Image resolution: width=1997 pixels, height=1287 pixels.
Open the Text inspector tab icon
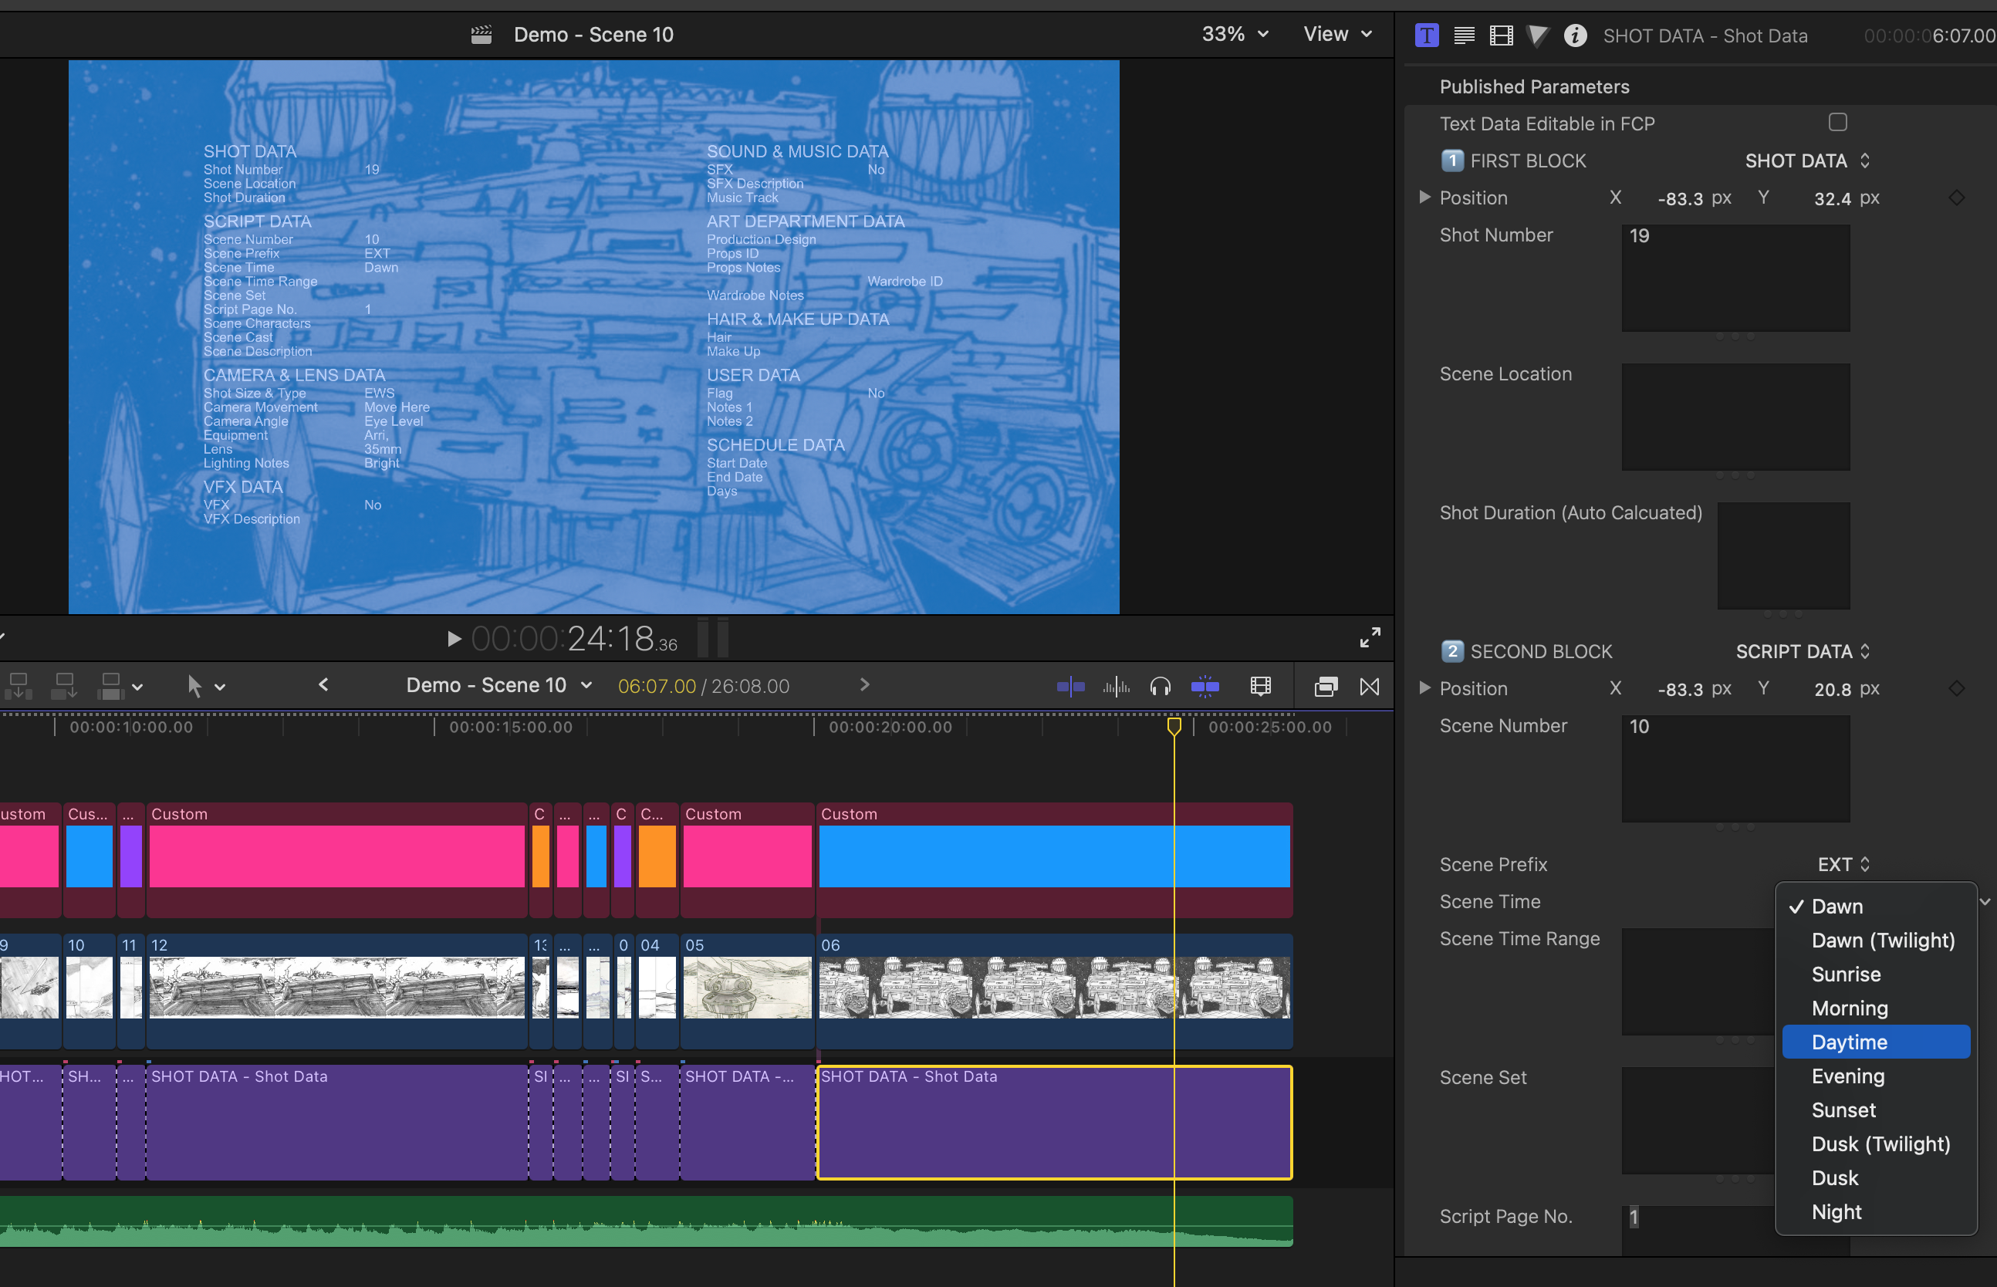(1464, 35)
